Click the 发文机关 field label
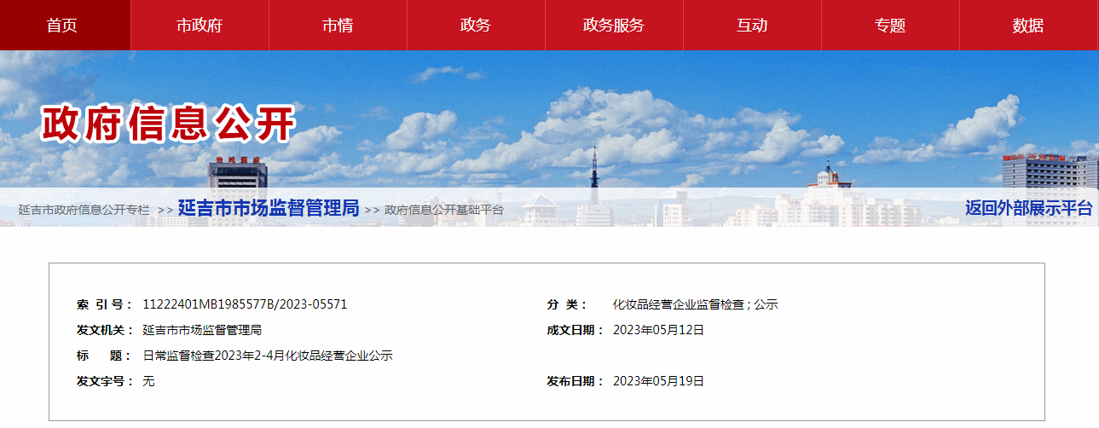Viewport: 1099px width, 428px height. tap(105, 330)
